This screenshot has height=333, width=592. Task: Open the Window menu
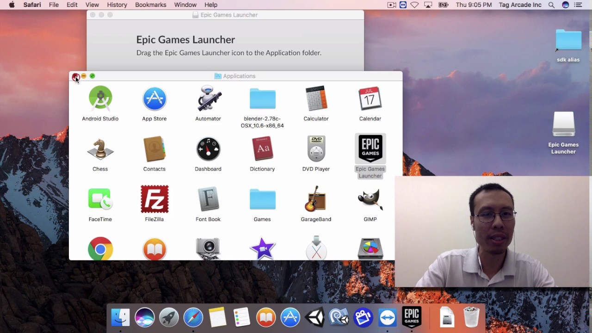point(185,5)
